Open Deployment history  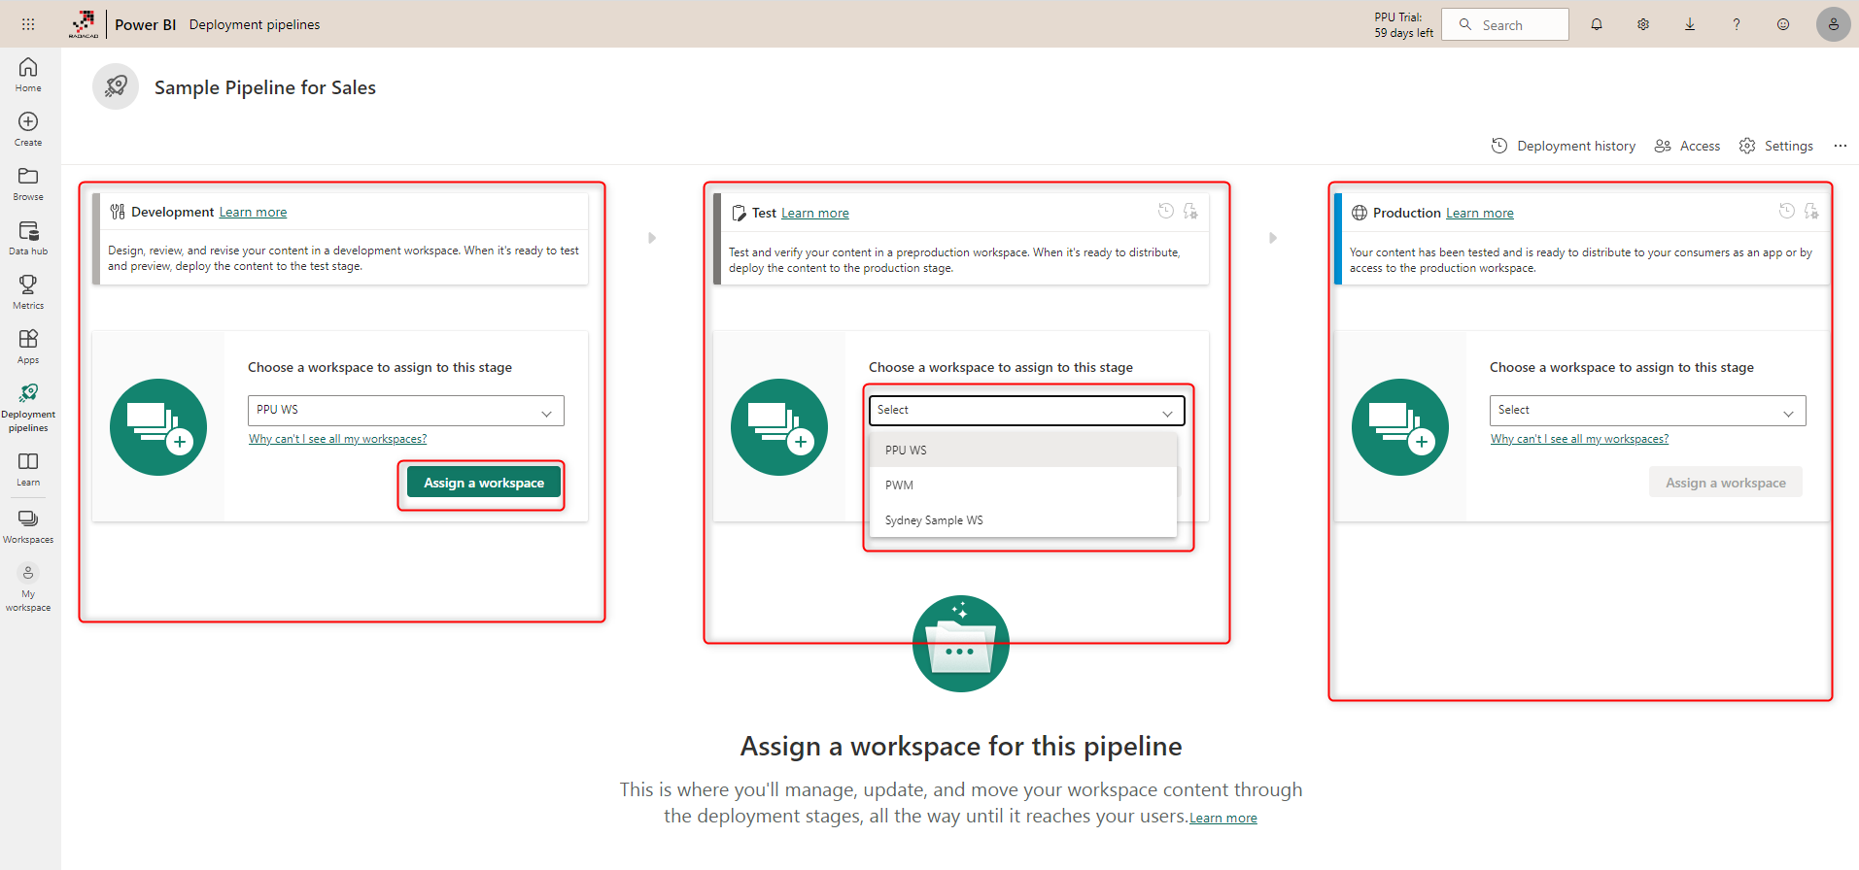[x=1564, y=146]
